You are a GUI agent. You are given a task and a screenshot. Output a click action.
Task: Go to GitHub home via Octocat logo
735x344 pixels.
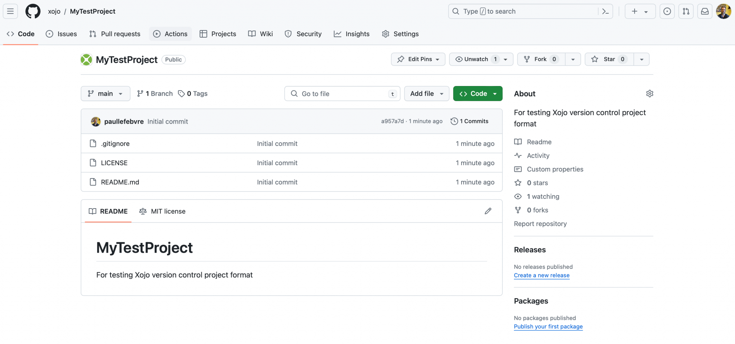[x=33, y=11]
